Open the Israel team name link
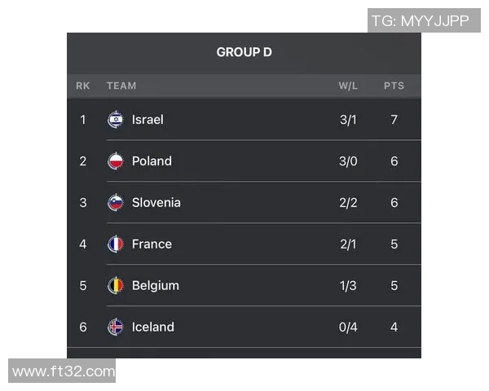489x391 pixels. [x=148, y=120]
